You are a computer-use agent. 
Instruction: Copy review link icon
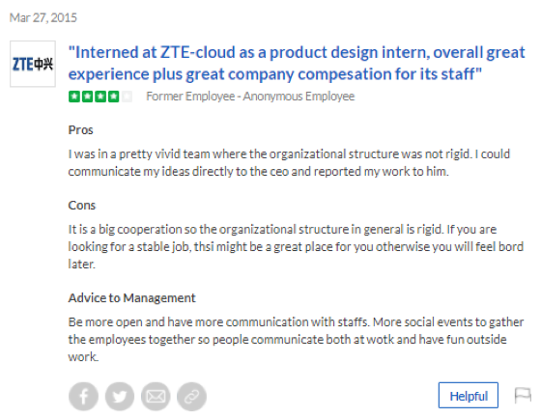point(192,396)
